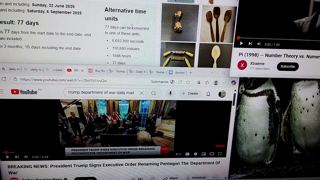This screenshot has height=180, width=320.
Task: Open Copilot icon in Edge toolbar
Action: (233, 83)
